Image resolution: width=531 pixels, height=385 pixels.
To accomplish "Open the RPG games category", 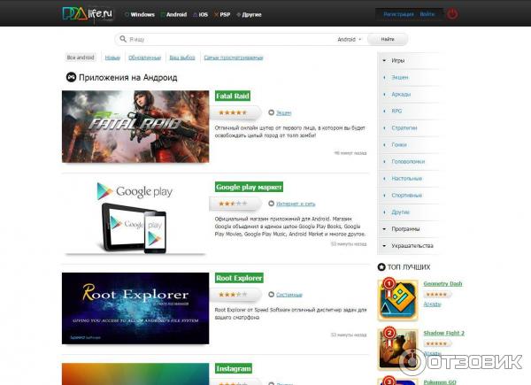I will tap(396, 111).
